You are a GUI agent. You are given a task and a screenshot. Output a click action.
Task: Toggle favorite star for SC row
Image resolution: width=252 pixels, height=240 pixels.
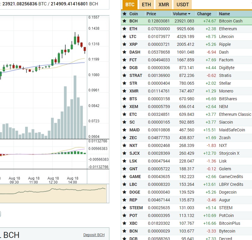pyautogui.click(x=124, y=122)
